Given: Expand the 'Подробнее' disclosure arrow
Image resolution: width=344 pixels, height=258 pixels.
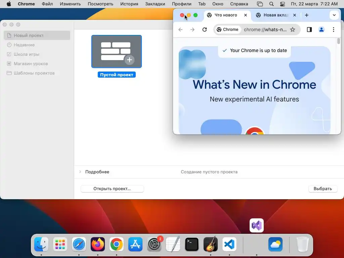Looking at the screenshot, I should [80, 172].
